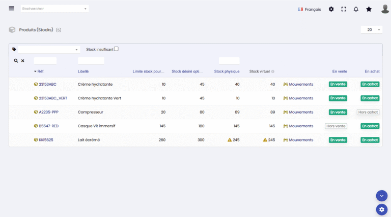Clear filters with the X icon
The height and width of the screenshot is (217, 391).
coord(22,61)
